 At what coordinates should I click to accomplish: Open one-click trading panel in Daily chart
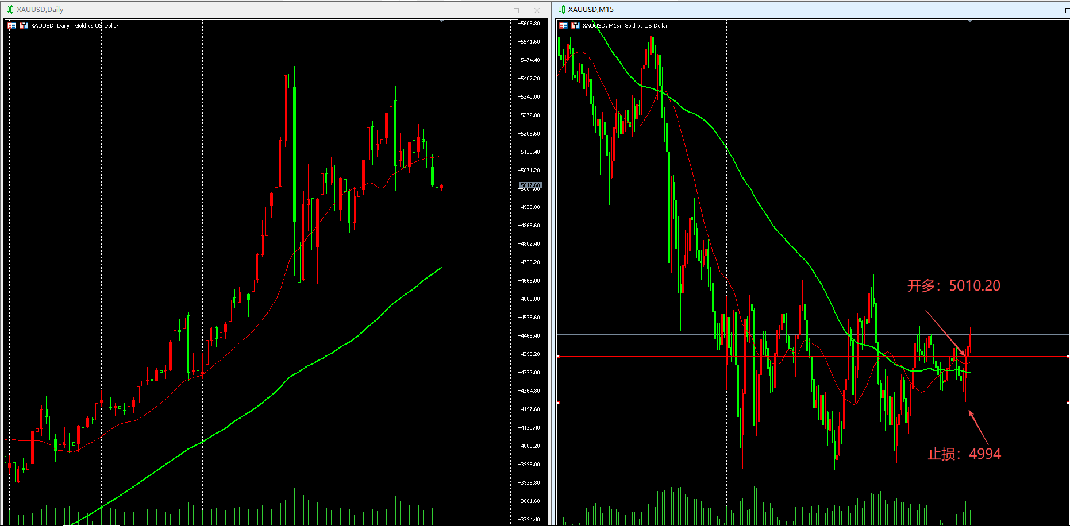click(11, 25)
